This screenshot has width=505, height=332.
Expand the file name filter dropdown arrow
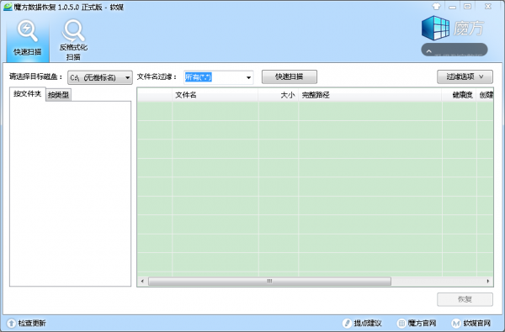[248, 77]
